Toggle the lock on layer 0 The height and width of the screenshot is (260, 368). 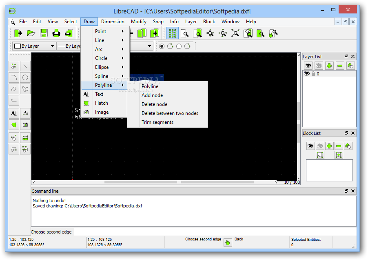pos(313,74)
